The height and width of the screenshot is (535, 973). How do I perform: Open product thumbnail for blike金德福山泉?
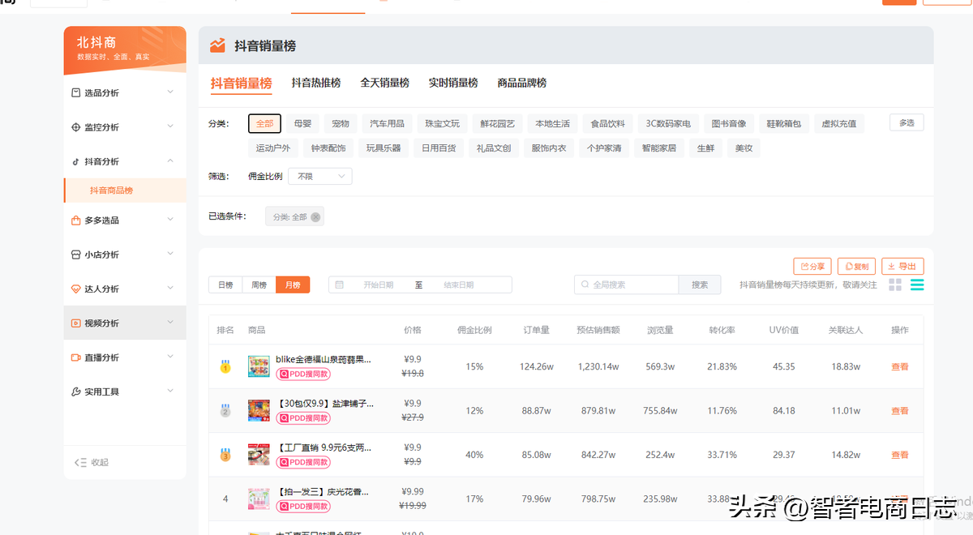click(259, 366)
